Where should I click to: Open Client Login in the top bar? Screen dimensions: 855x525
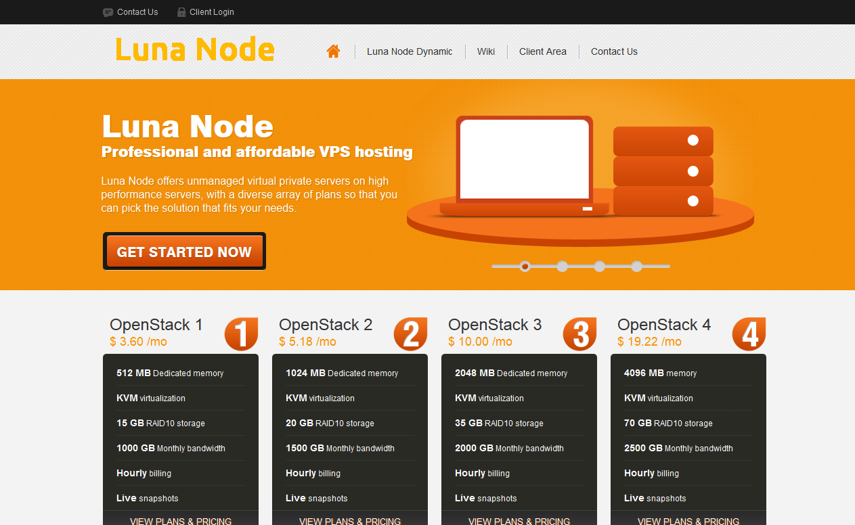(212, 12)
